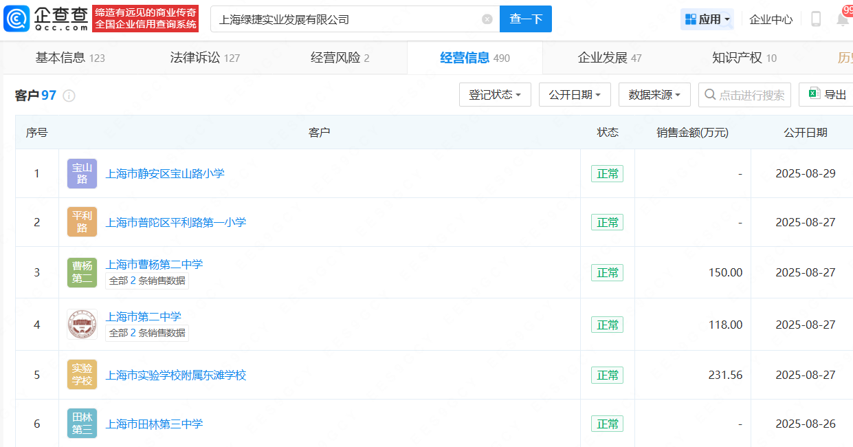Open 上海市曹杨第二中学 customer link
The width and height of the screenshot is (853, 447).
pyautogui.click(x=154, y=264)
